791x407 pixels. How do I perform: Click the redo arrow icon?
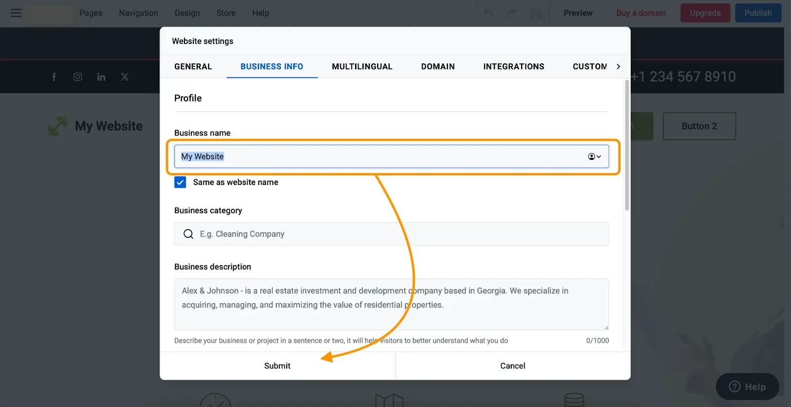pos(512,13)
